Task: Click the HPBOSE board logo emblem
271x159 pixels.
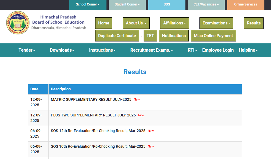Action: 18,23
